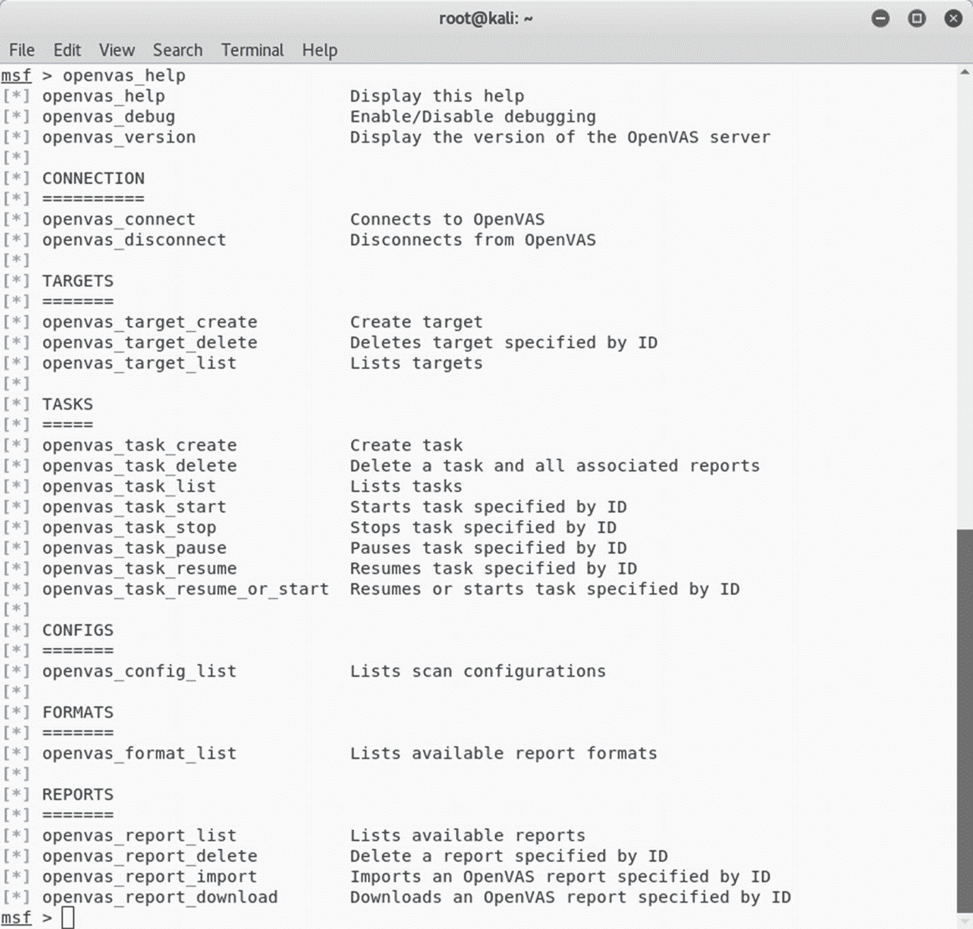Click 'openvas_task_start' command text
The image size is (973, 929).
[134, 506]
